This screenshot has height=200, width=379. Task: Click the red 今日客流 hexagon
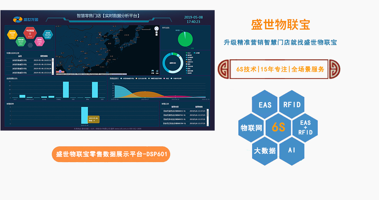(x=30, y=33)
